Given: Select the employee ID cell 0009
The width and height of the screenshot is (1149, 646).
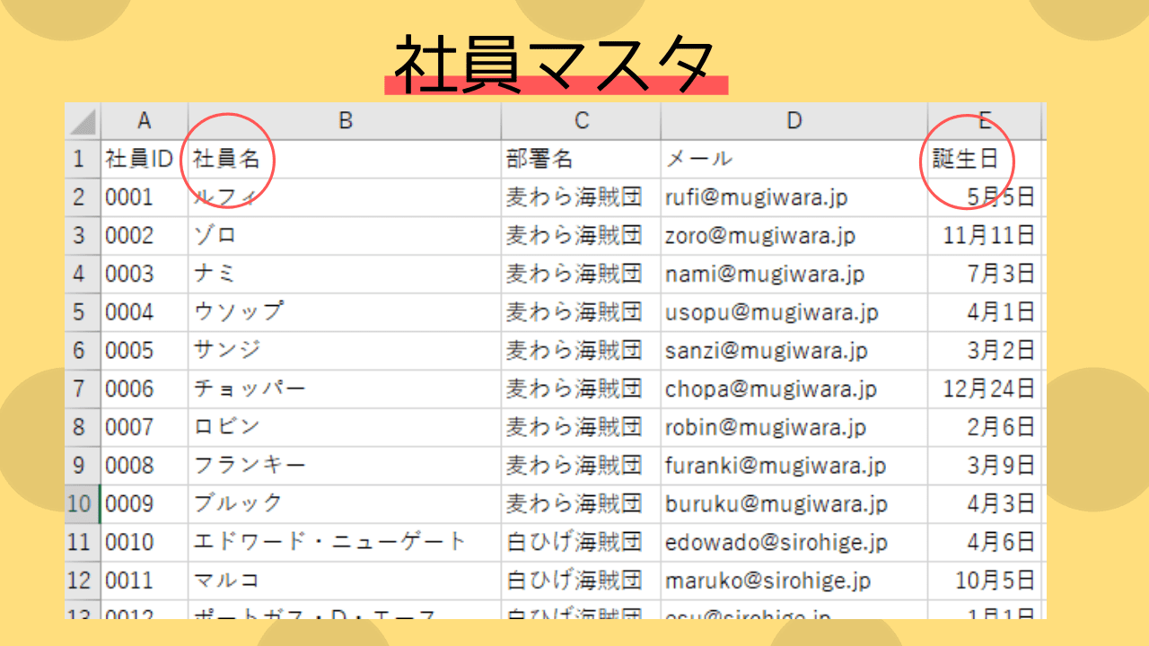Looking at the screenshot, I should point(130,504).
